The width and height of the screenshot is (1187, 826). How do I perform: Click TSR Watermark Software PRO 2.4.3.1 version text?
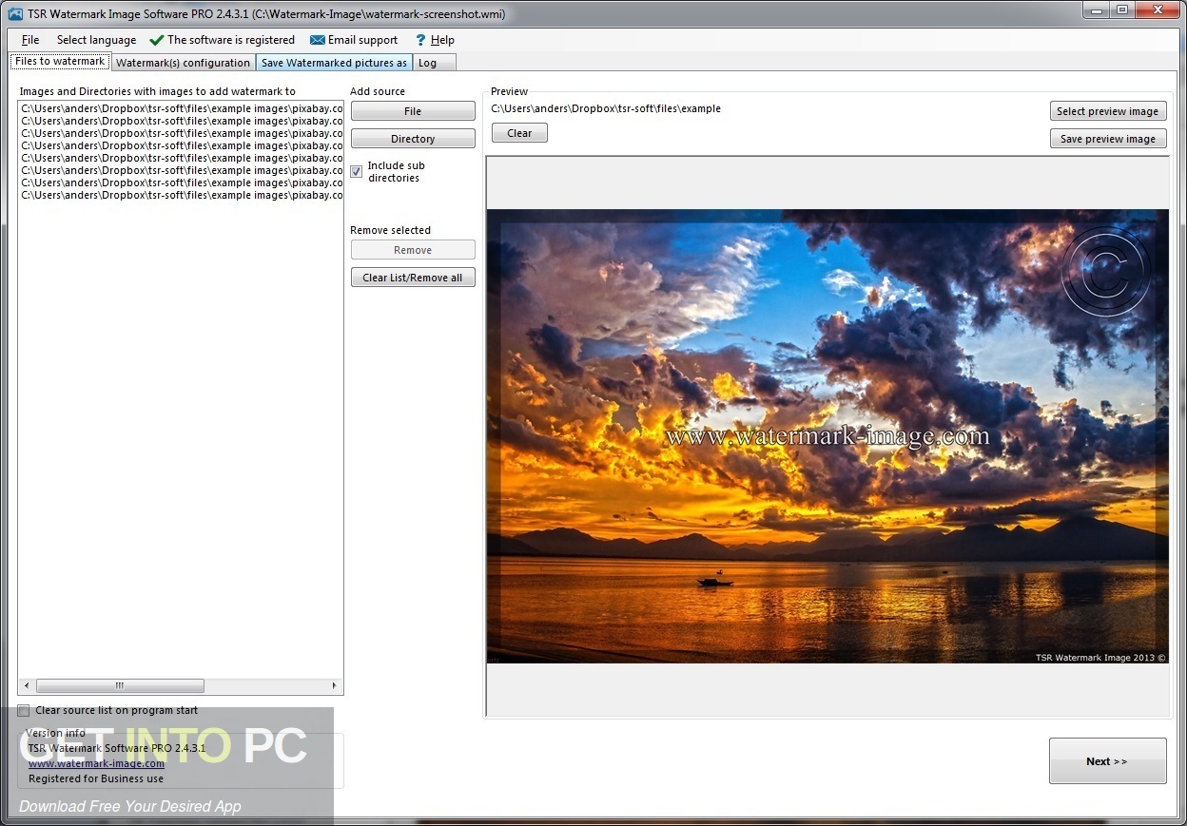click(x=117, y=748)
